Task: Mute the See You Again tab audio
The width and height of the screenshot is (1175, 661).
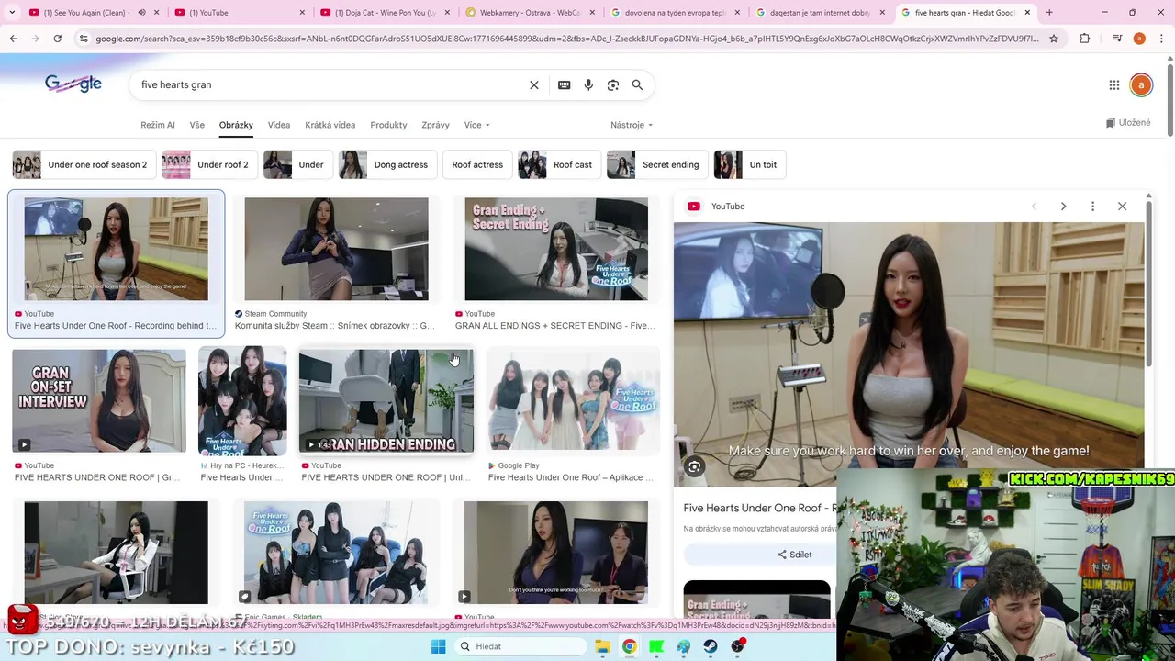Action: coord(141,13)
